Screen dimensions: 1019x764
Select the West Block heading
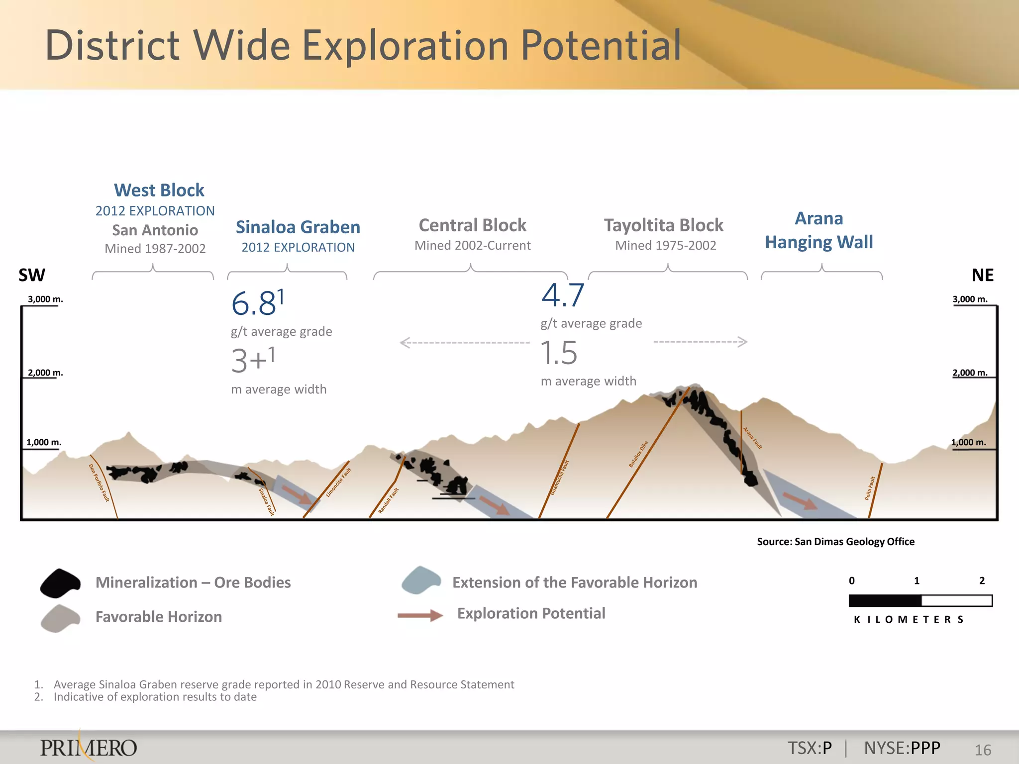coord(159,190)
